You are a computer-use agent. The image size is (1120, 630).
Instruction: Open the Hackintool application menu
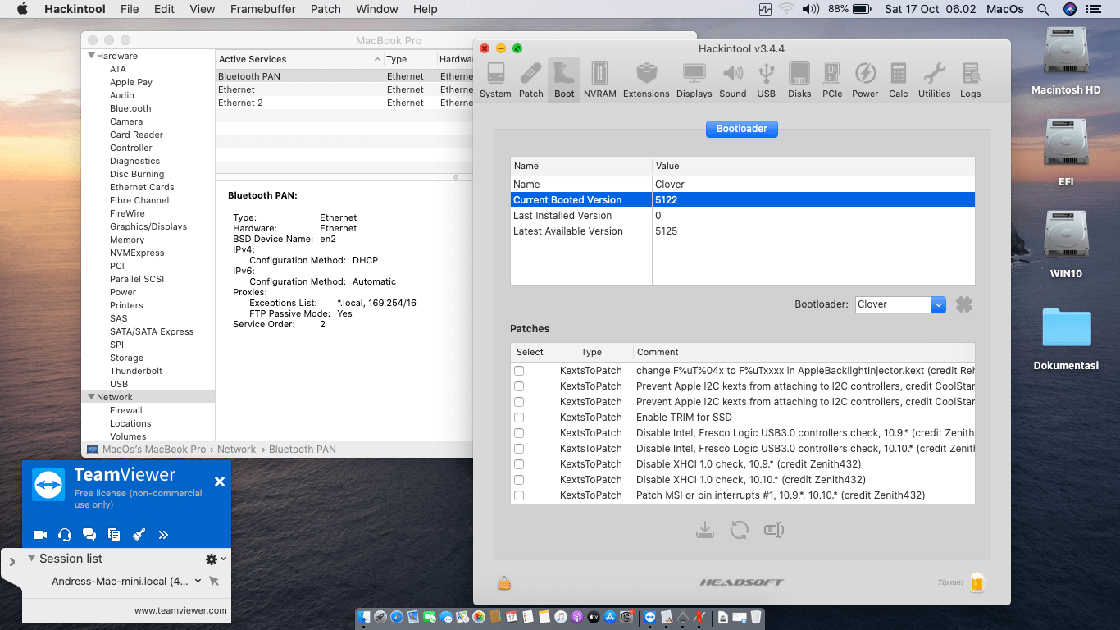[75, 9]
